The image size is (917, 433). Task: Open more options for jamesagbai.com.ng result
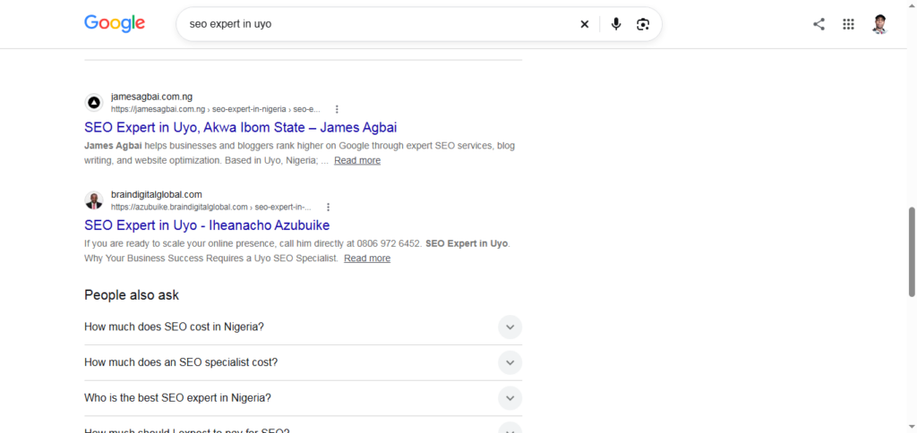click(337, 109)
